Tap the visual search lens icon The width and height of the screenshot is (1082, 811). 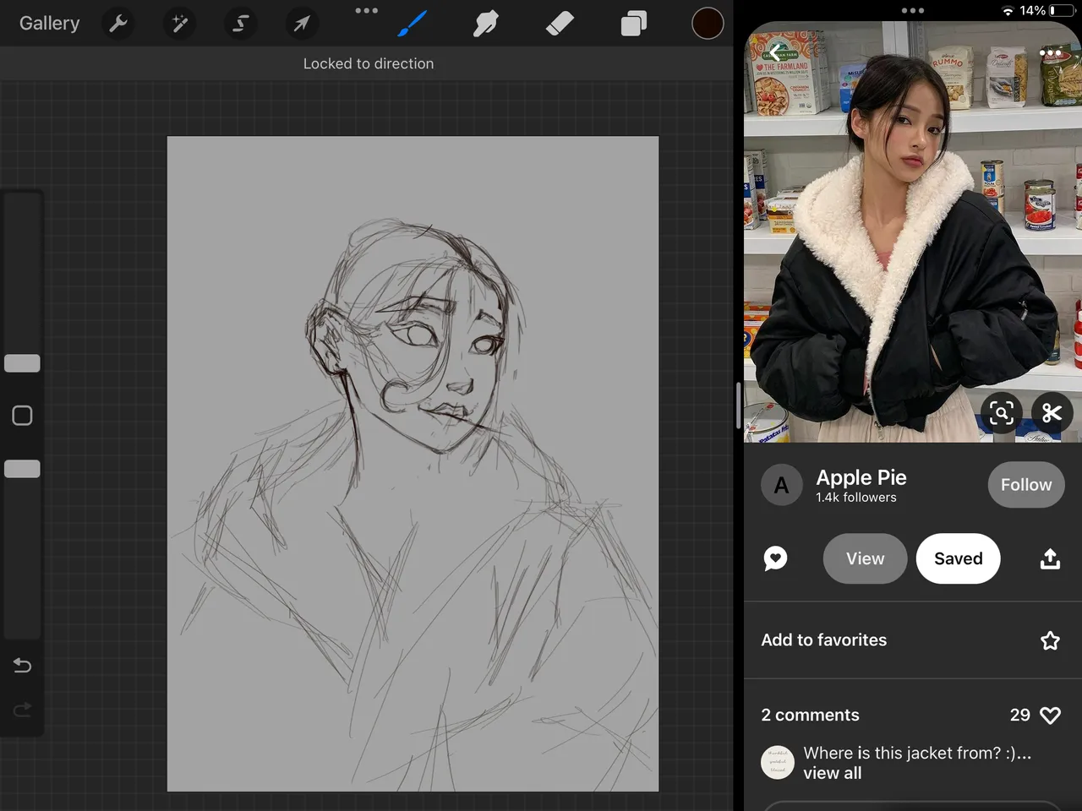(1002, 413)
